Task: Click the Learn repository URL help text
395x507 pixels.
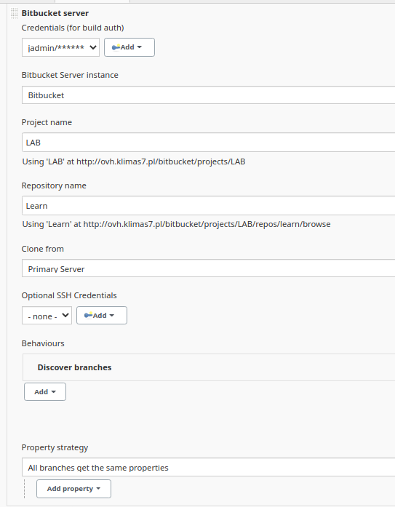Action: (177, 224)
